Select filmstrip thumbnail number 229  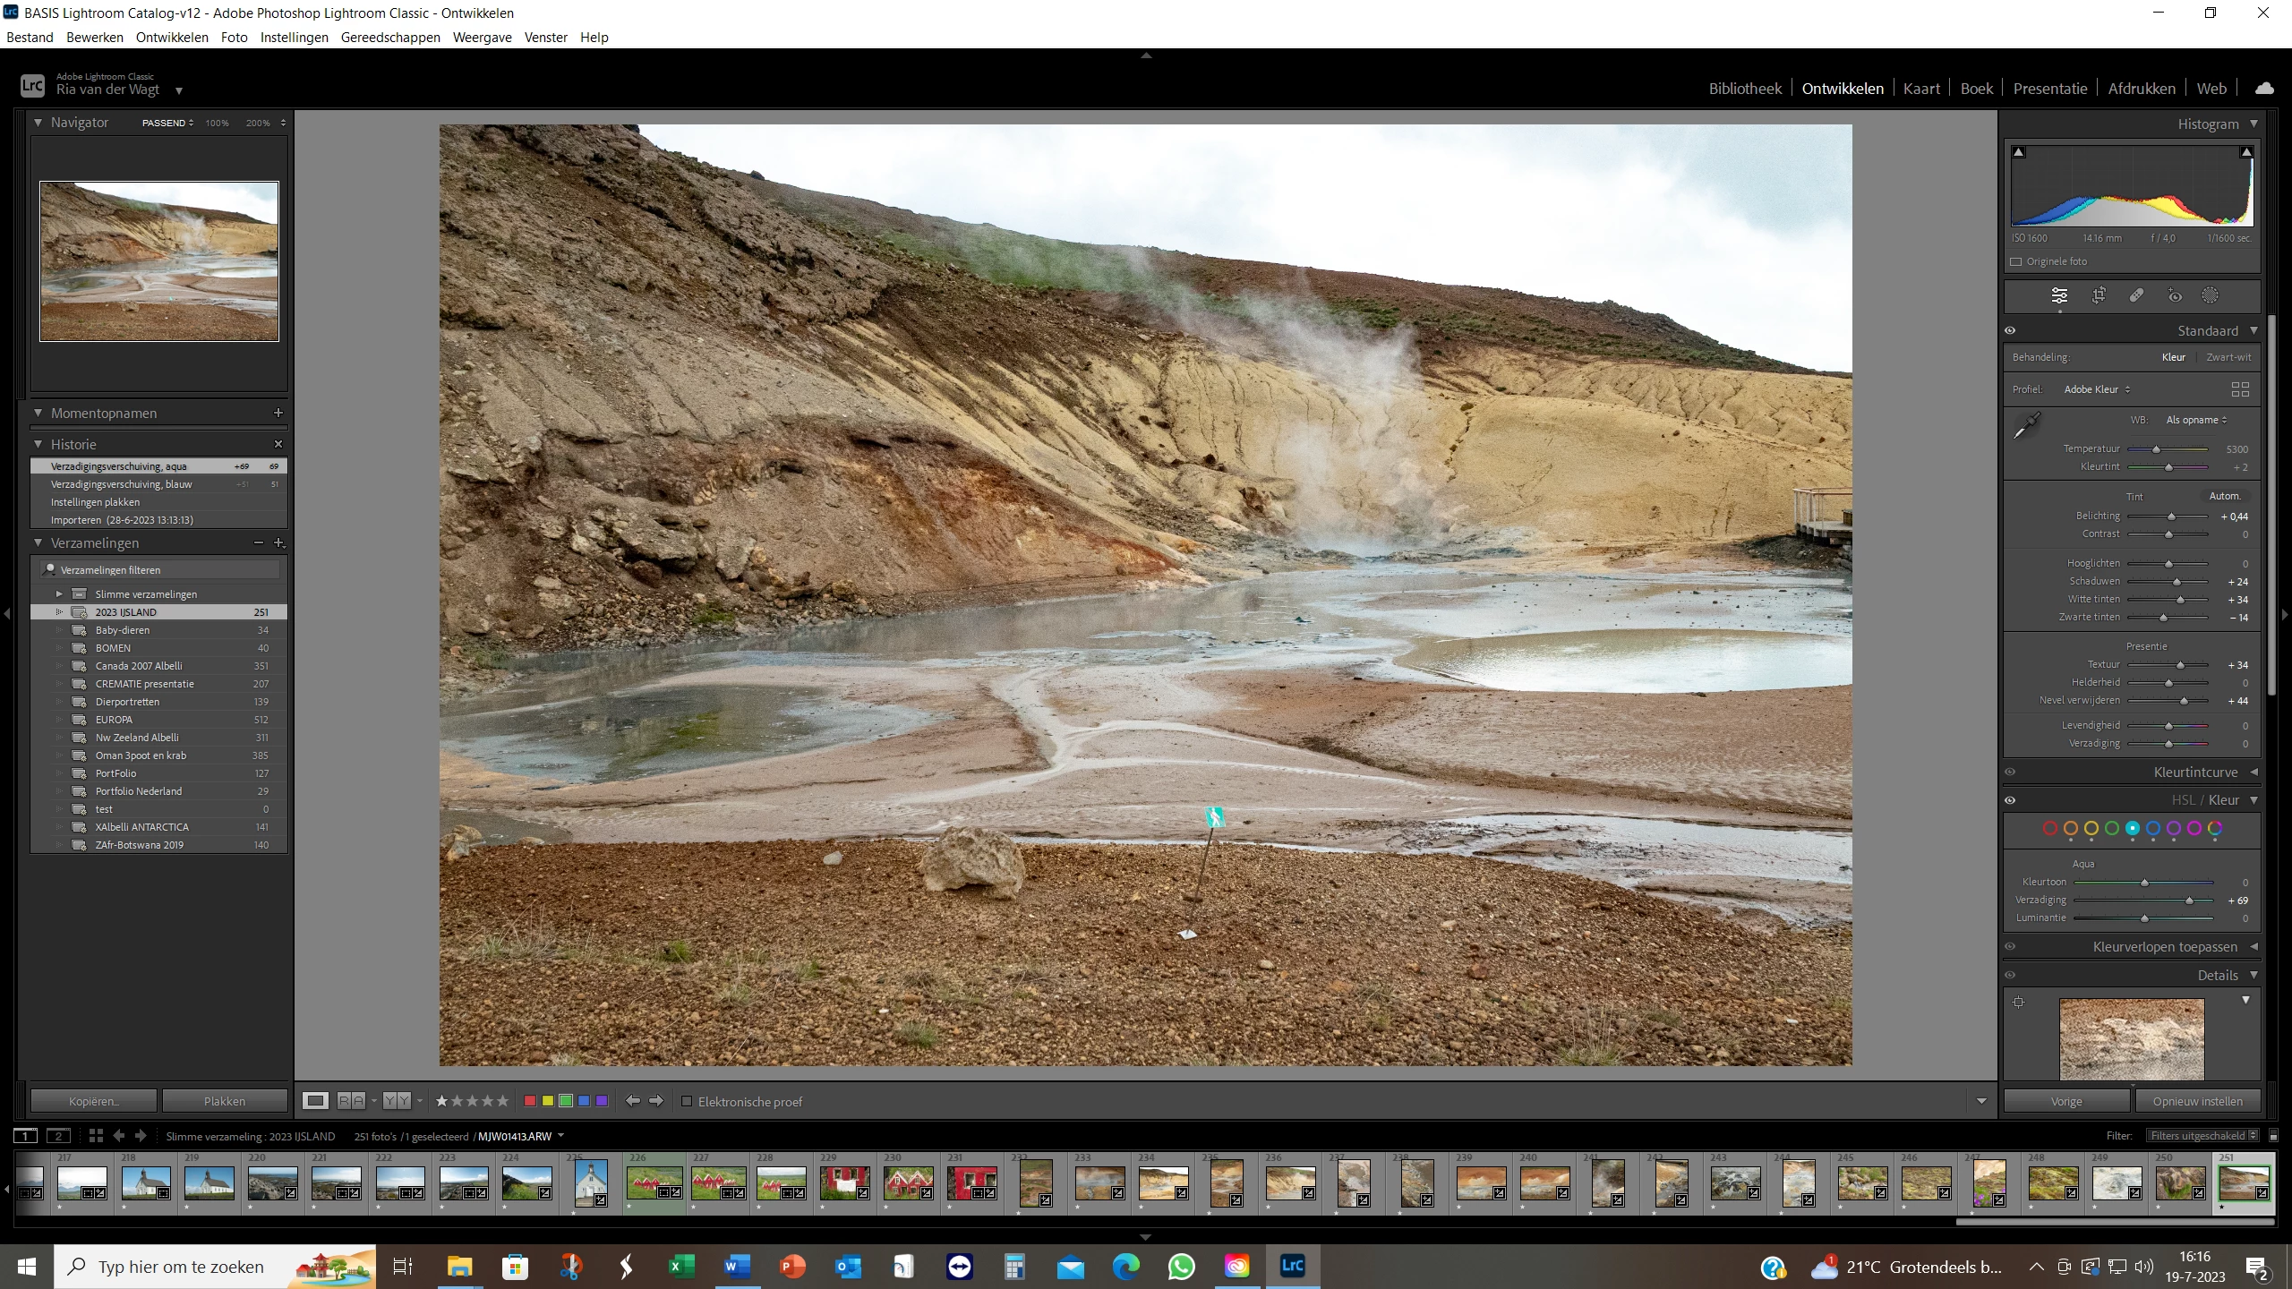(x=843, y=1182)
